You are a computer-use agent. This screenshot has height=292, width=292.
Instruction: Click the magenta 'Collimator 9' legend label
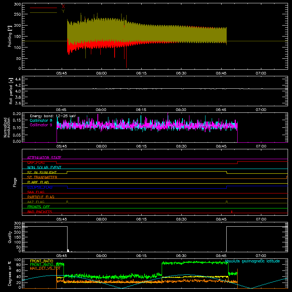(x=41, y=125)
